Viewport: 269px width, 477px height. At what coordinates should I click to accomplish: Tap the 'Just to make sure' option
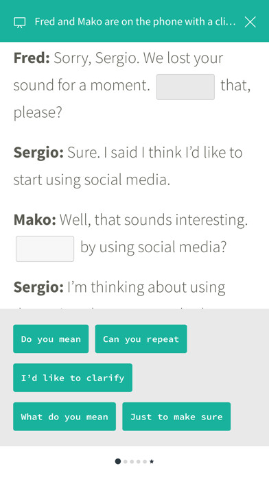click(176, 417)
